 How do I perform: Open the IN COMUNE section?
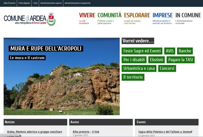point(188,15)
